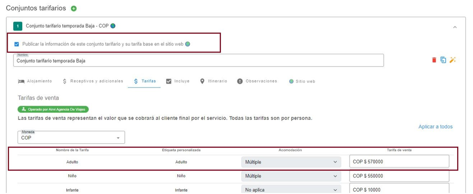
Task: Switch to the Alojamiento tab
Action: (x=35, y=81)
